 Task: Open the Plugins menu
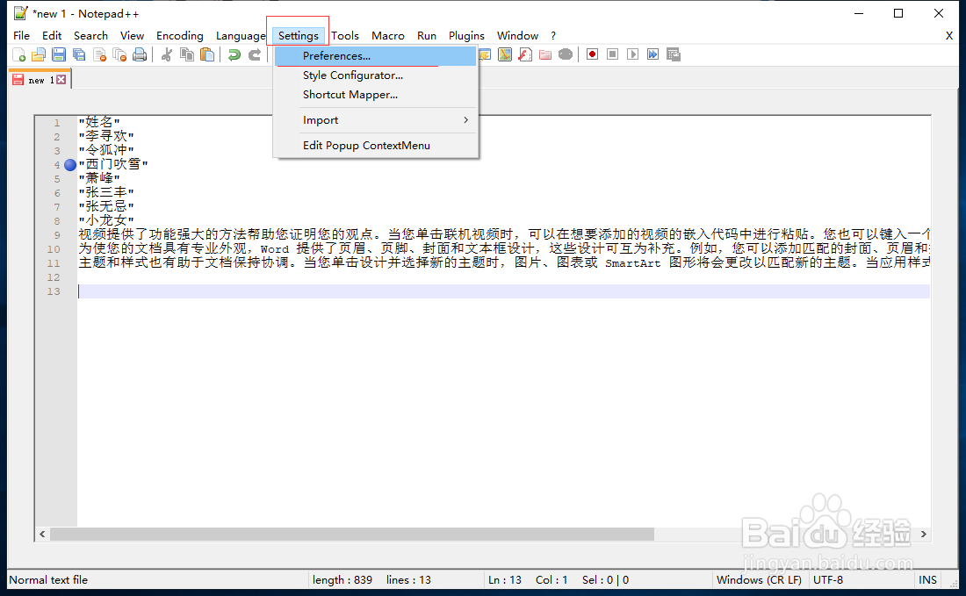coord(466,36)
